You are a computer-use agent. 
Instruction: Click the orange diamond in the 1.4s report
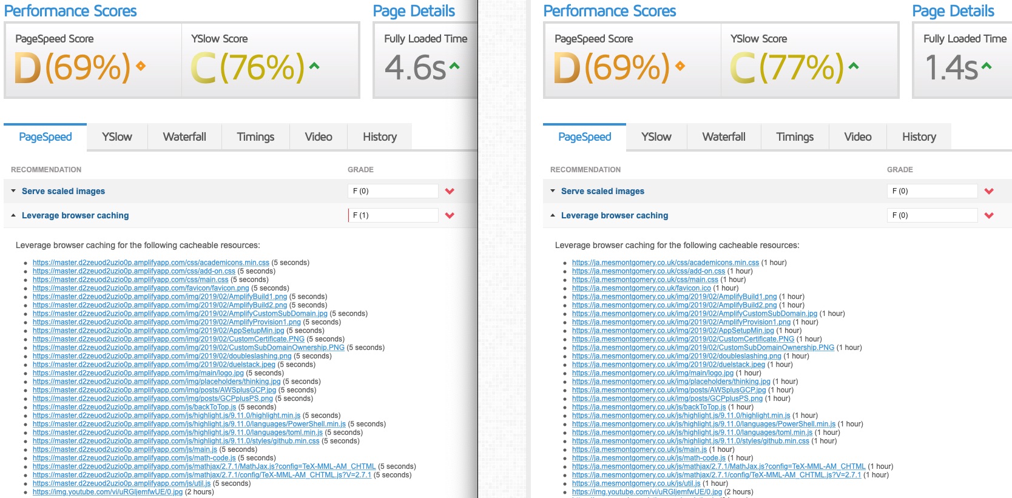click(x=680, y=66)
